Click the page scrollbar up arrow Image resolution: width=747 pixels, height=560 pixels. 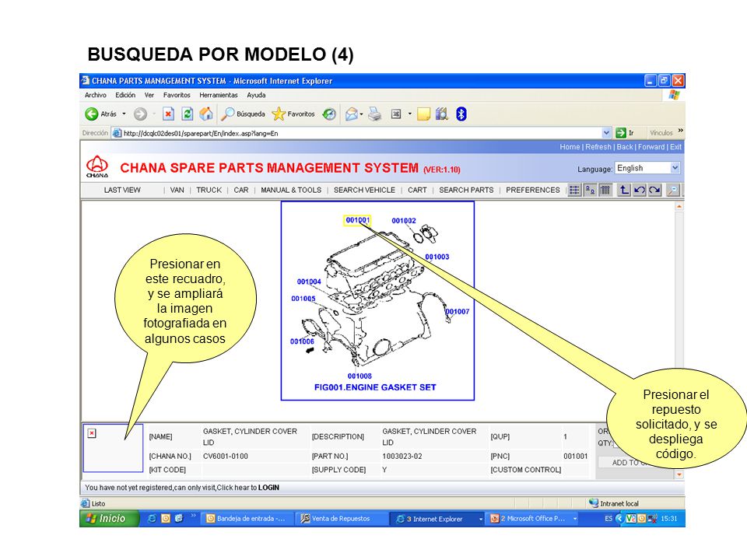(679, 207)
